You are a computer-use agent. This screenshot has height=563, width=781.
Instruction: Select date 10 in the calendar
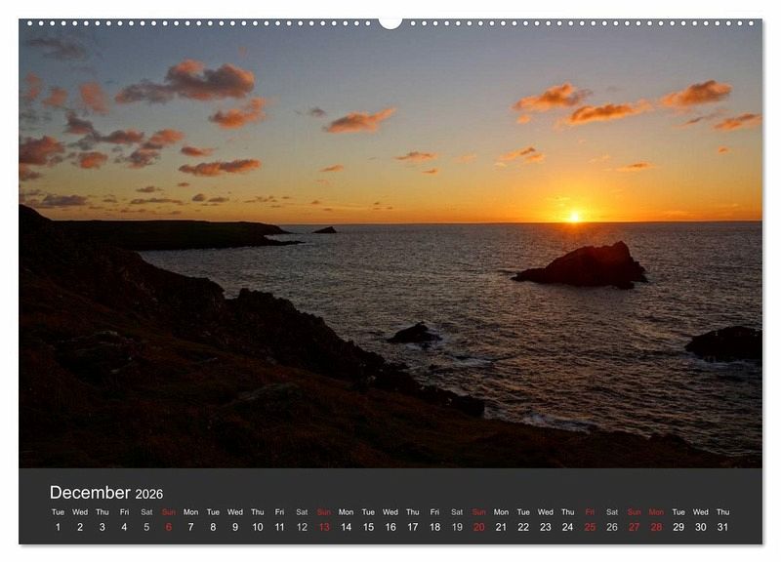tap(258, 527)
